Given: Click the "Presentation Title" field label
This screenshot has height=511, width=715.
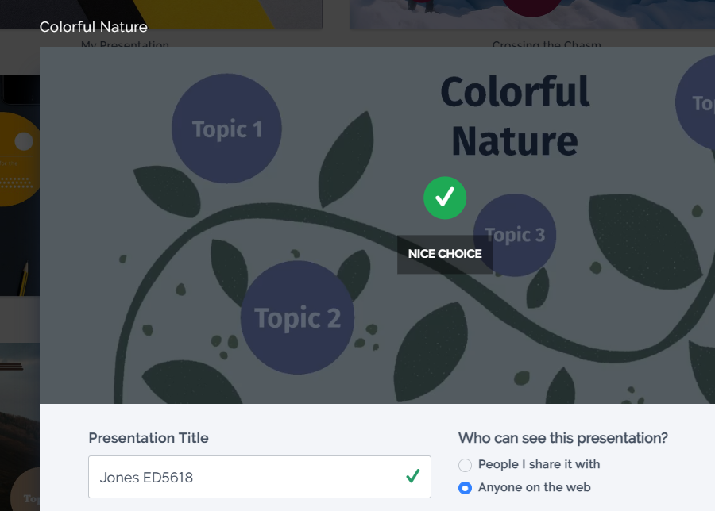Looking at the screenshot, I should (149, 438).
